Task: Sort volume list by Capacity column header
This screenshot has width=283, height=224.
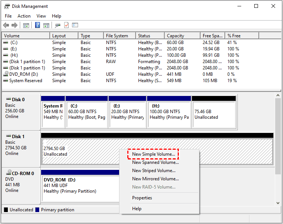Action: (175, 36)
